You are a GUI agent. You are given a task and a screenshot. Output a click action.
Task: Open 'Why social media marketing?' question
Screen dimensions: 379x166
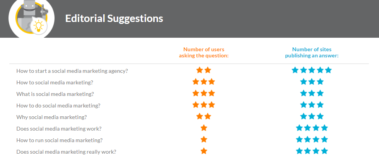(51, 117)
